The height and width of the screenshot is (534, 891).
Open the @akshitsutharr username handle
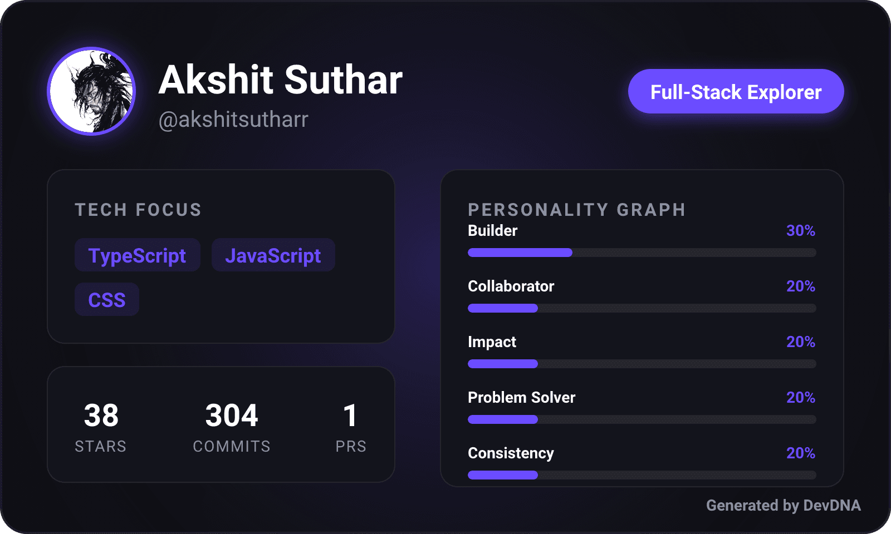point(233,120)
